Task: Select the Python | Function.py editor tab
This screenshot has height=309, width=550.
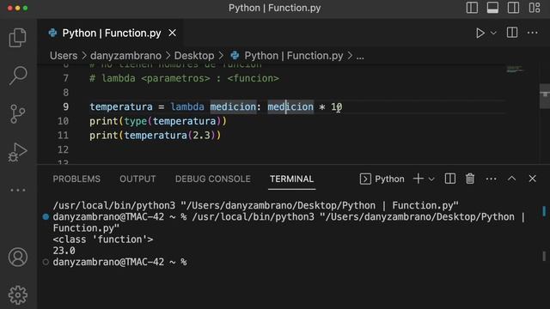Action: point(111,33)
